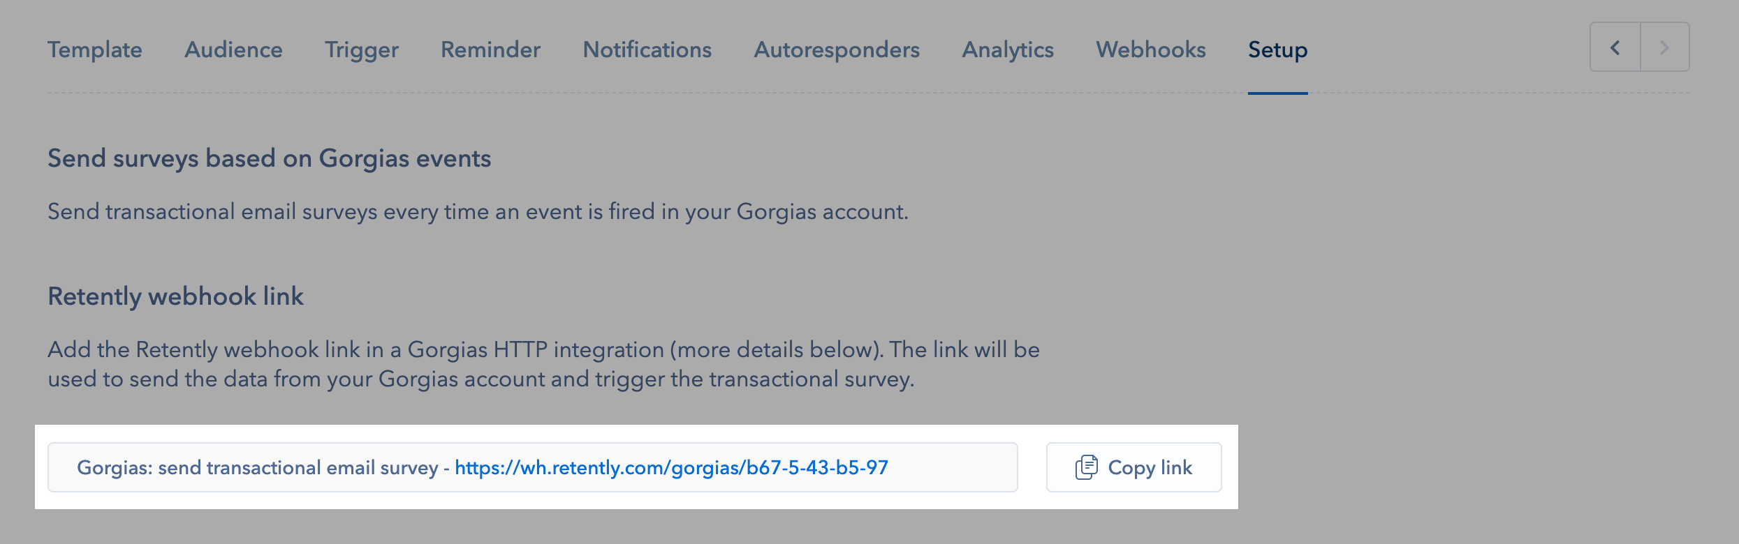Click the transactional email surveys description text
1739x544 pixels.
[x=478, y=211]
